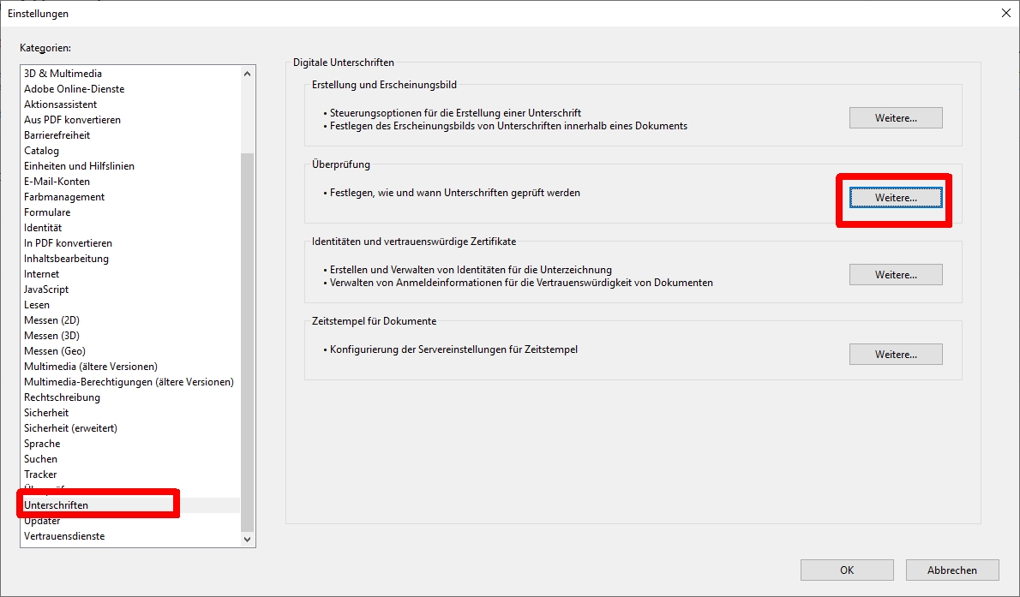1020x597 pixels.
Task: Confirm settings with OK button
Action: 846,570
